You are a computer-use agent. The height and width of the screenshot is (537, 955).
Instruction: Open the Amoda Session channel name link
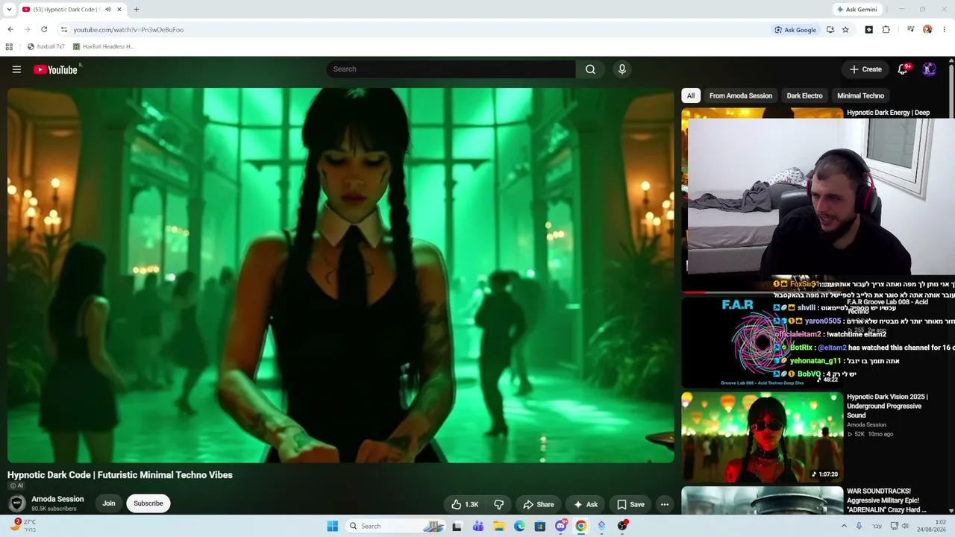click(x=57, y=499)
